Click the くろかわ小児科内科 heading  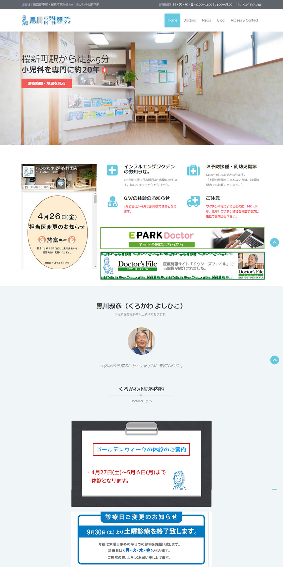(141, 389)
